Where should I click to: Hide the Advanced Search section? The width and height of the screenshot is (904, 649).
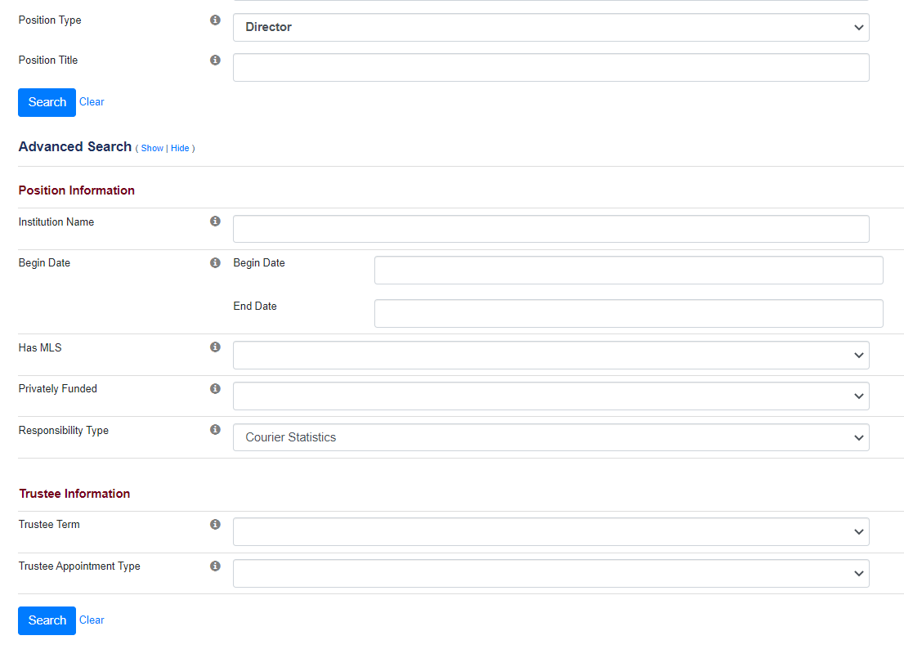pos(179,148)
